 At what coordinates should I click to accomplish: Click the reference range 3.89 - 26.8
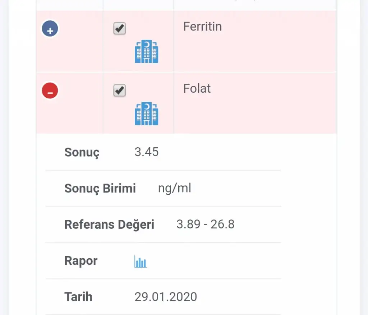point(205,224)
